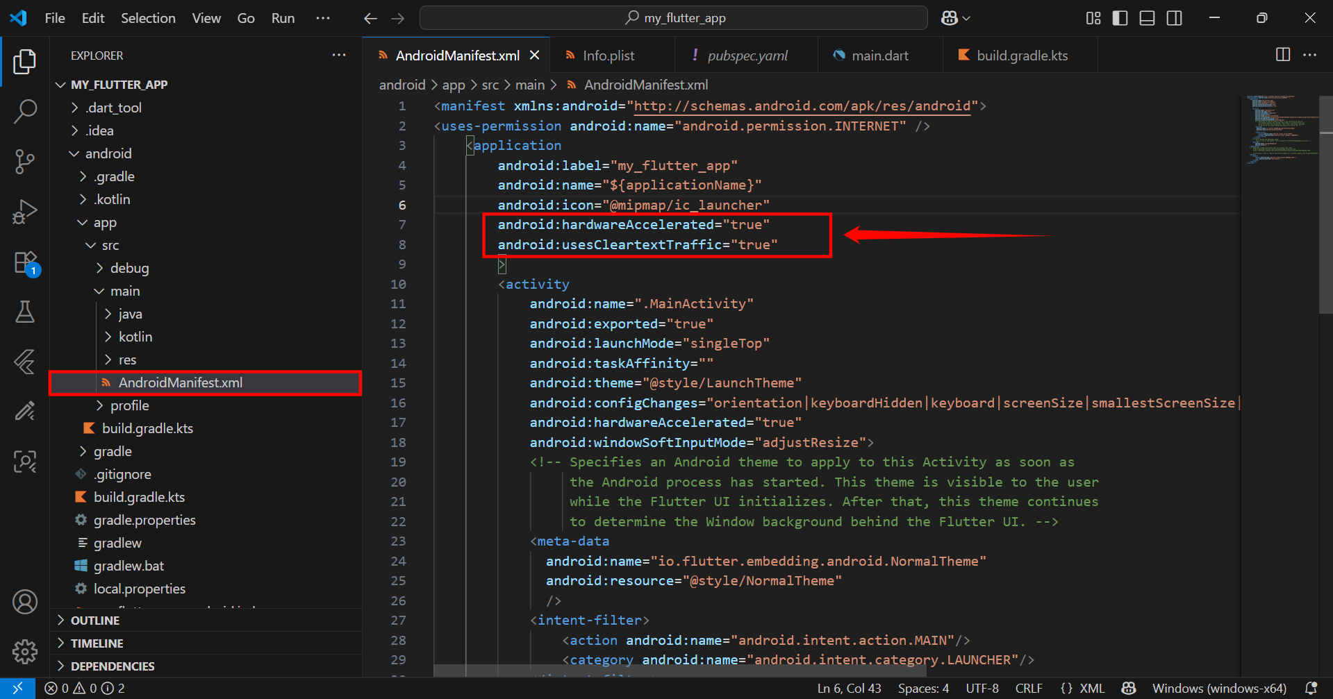Expand the OUTLINE section

coord(206,621)
